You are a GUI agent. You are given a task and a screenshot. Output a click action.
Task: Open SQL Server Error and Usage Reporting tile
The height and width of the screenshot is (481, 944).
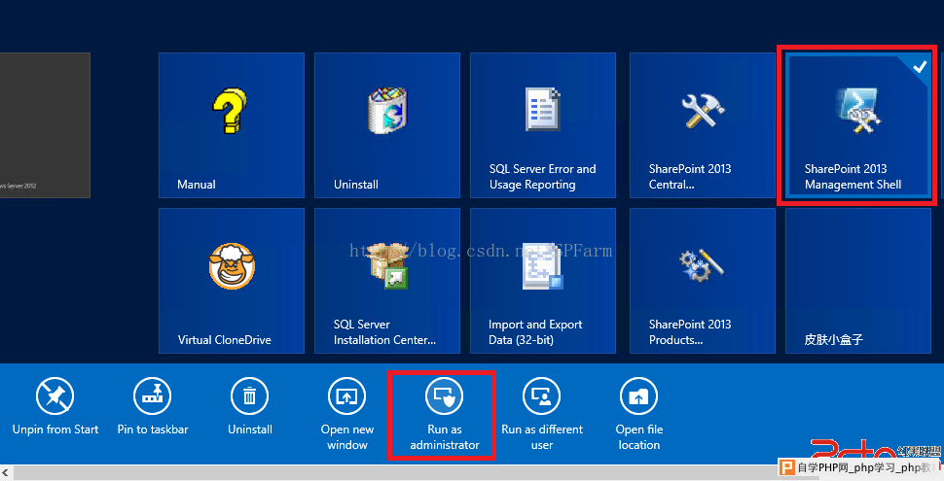tap(543, 125)
